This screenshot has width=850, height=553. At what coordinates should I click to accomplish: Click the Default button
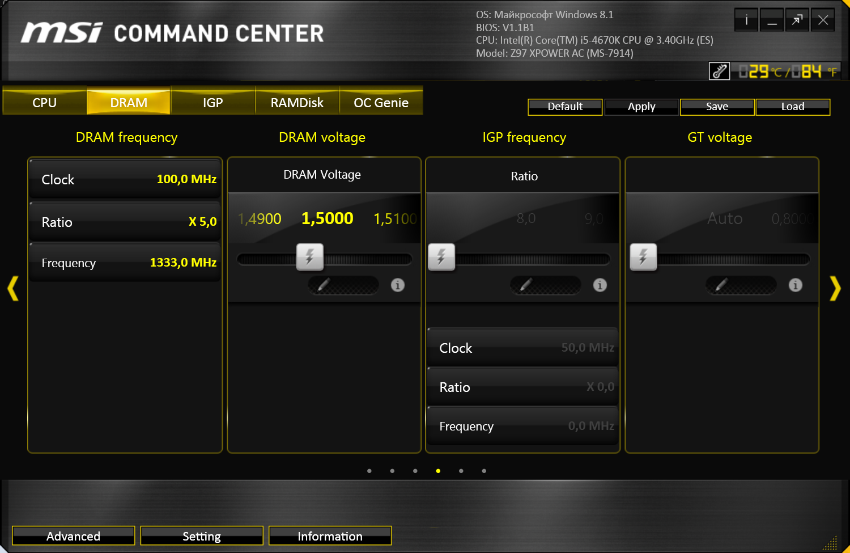coord(565,107)
